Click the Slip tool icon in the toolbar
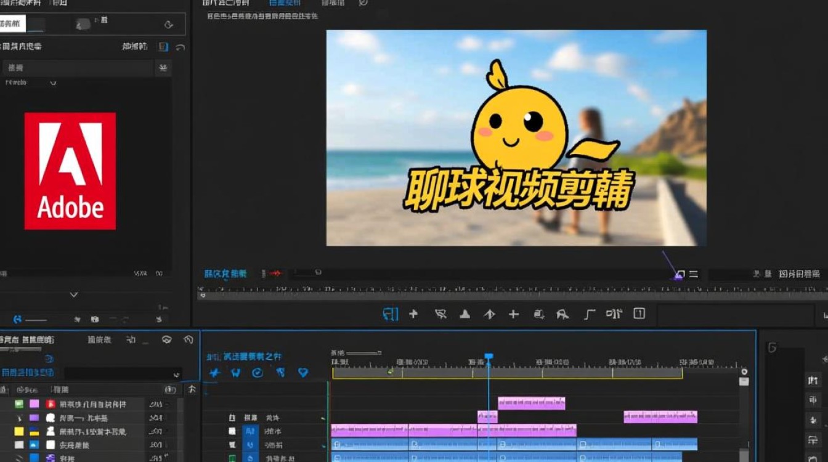Viewport: 828px width, 462px height. point(539,314)
